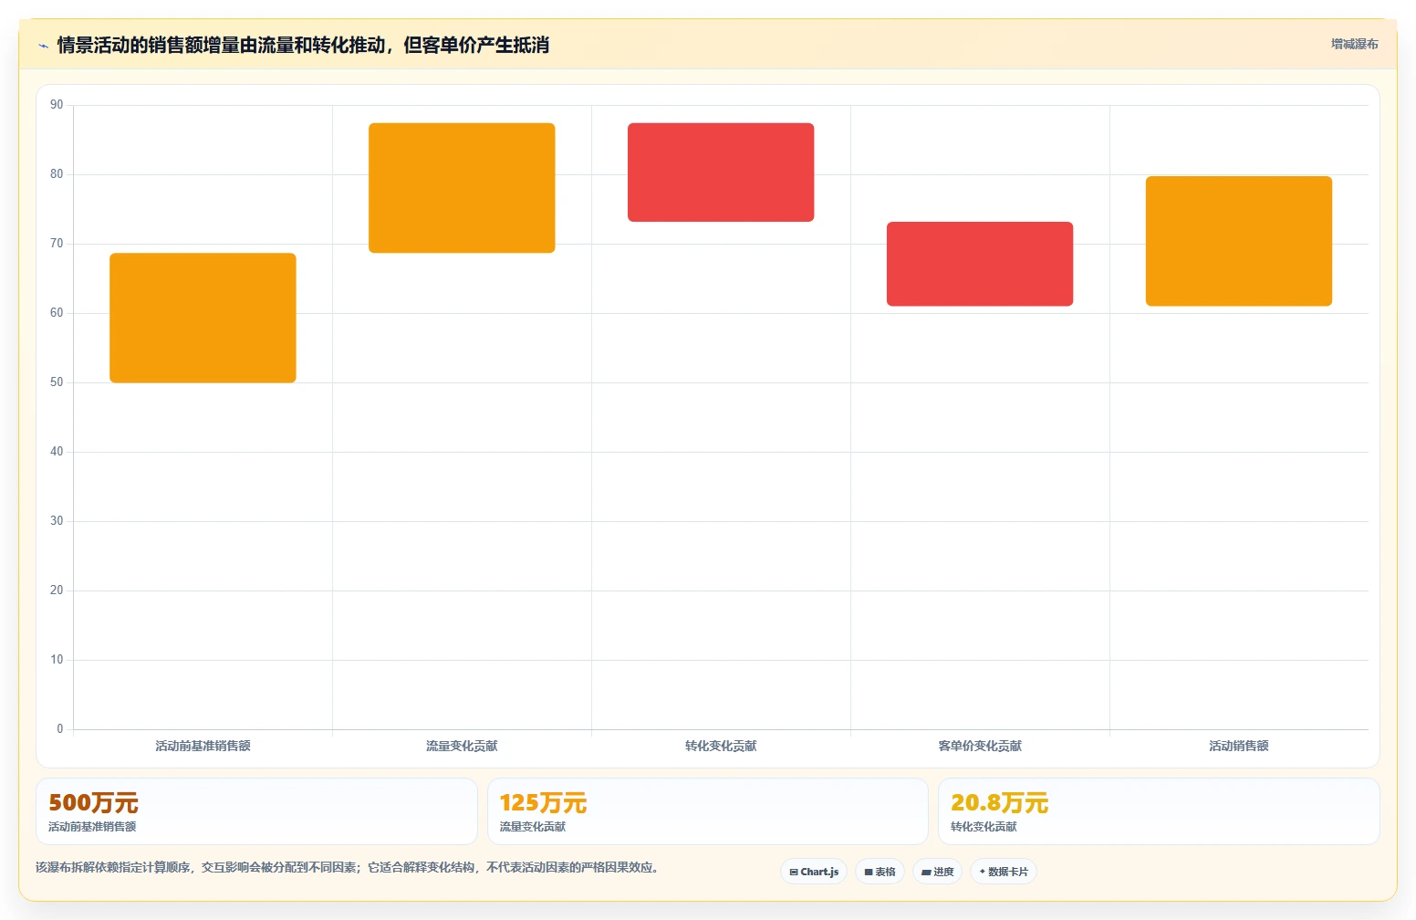Click the 125万元 KPI value
Screen dimensions: 1416x920
pyautogui.click(x=543, y=803)
